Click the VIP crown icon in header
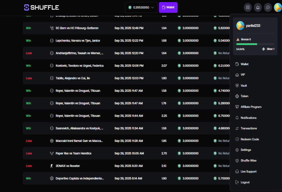 [258, 8]
